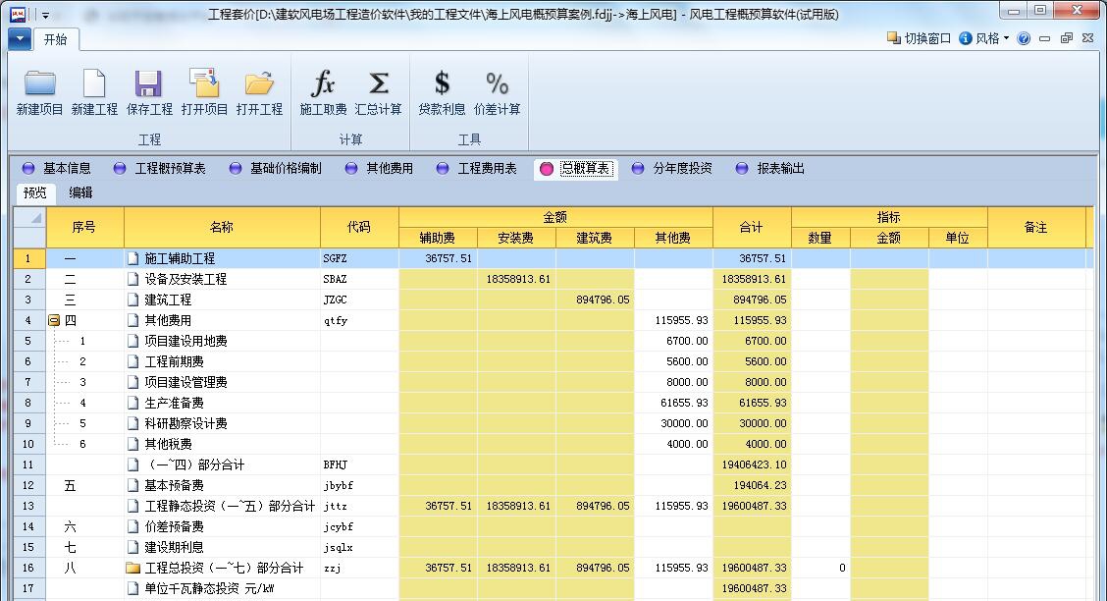Open the blue application menu dropdown
Screen dimensions: 1107x601
[x=20, y=39]
